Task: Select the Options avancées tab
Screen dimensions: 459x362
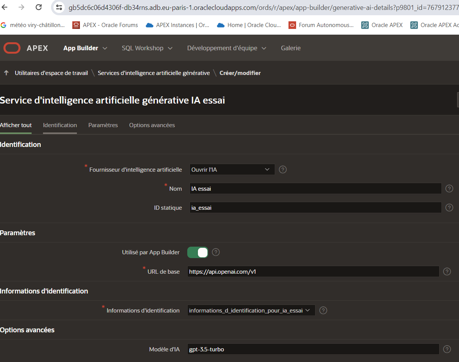Action: coord(152,125)
